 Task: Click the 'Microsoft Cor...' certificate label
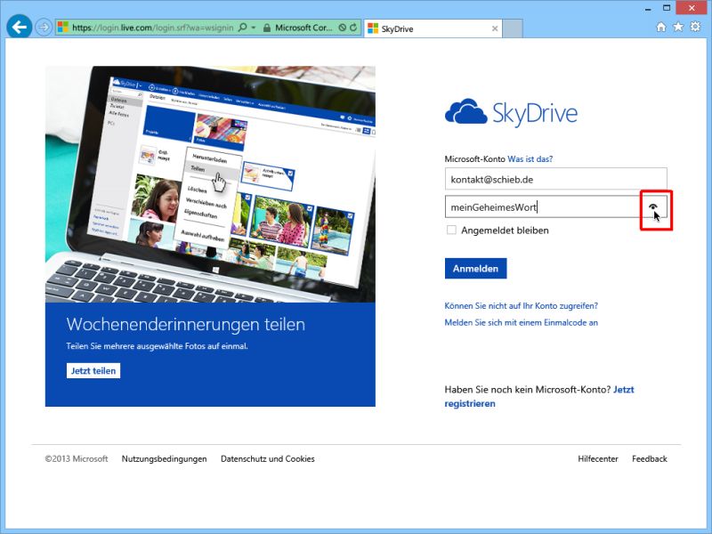(x=303, y=28)
